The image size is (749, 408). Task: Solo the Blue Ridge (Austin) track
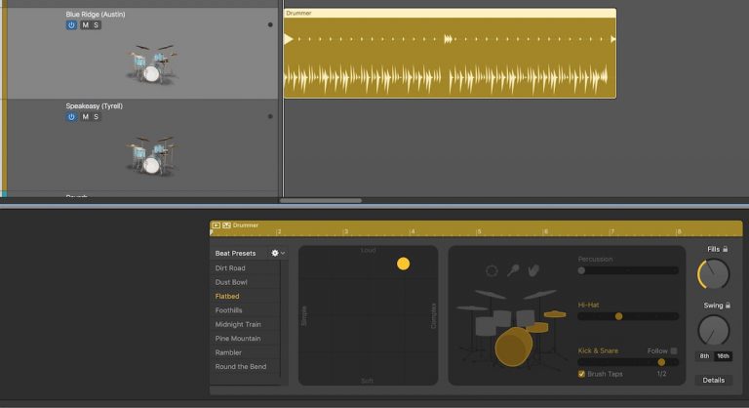click(96, 24)
